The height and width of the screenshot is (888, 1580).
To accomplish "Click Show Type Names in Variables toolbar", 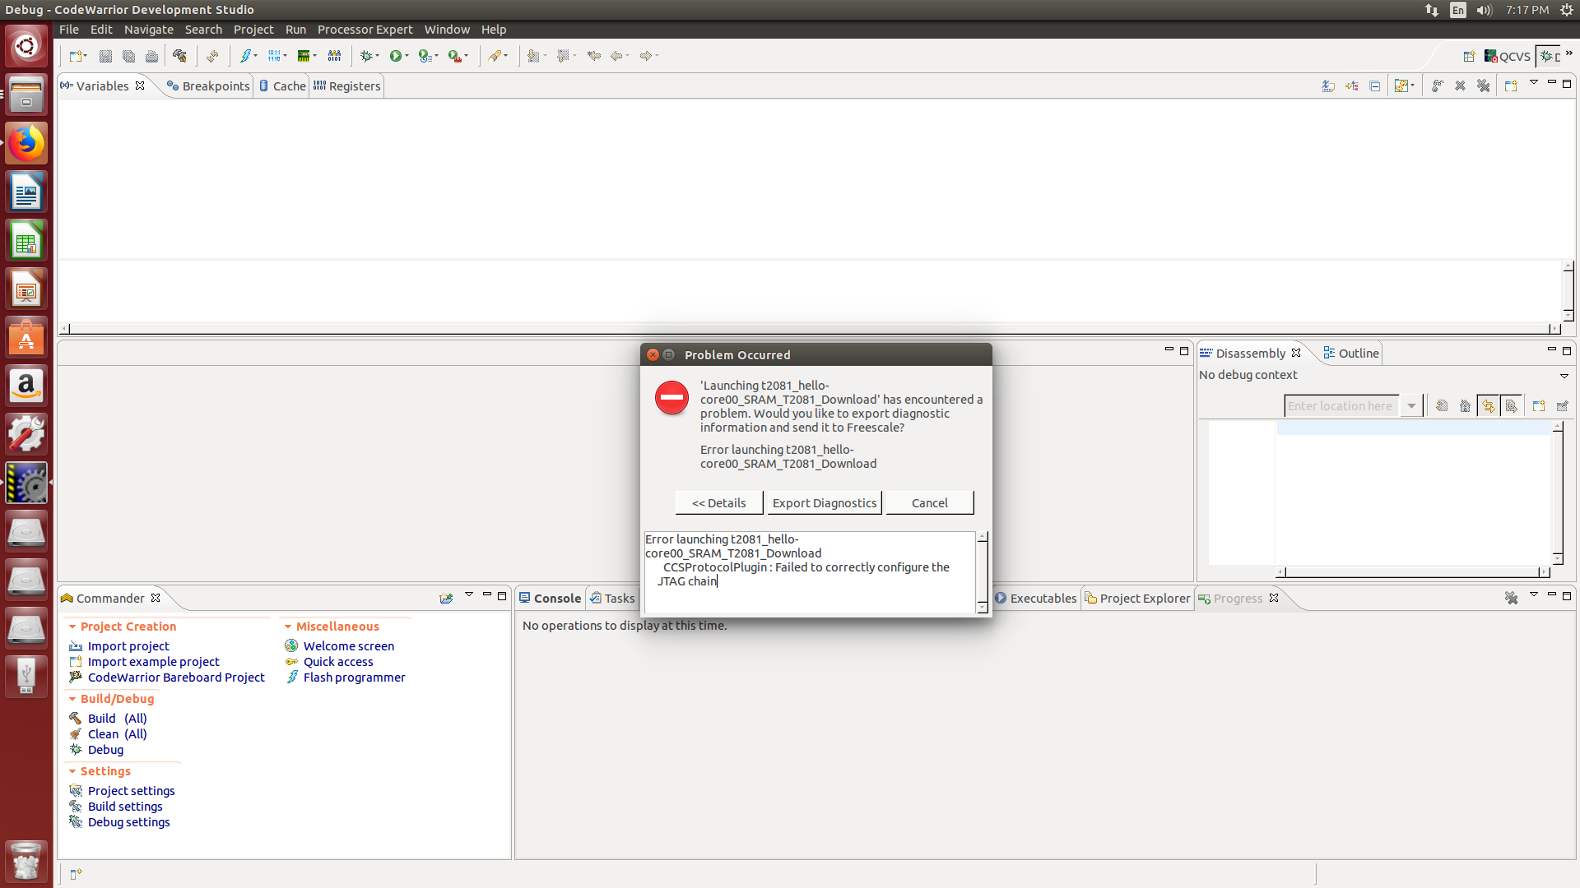I will click(x=1328, y=86).
